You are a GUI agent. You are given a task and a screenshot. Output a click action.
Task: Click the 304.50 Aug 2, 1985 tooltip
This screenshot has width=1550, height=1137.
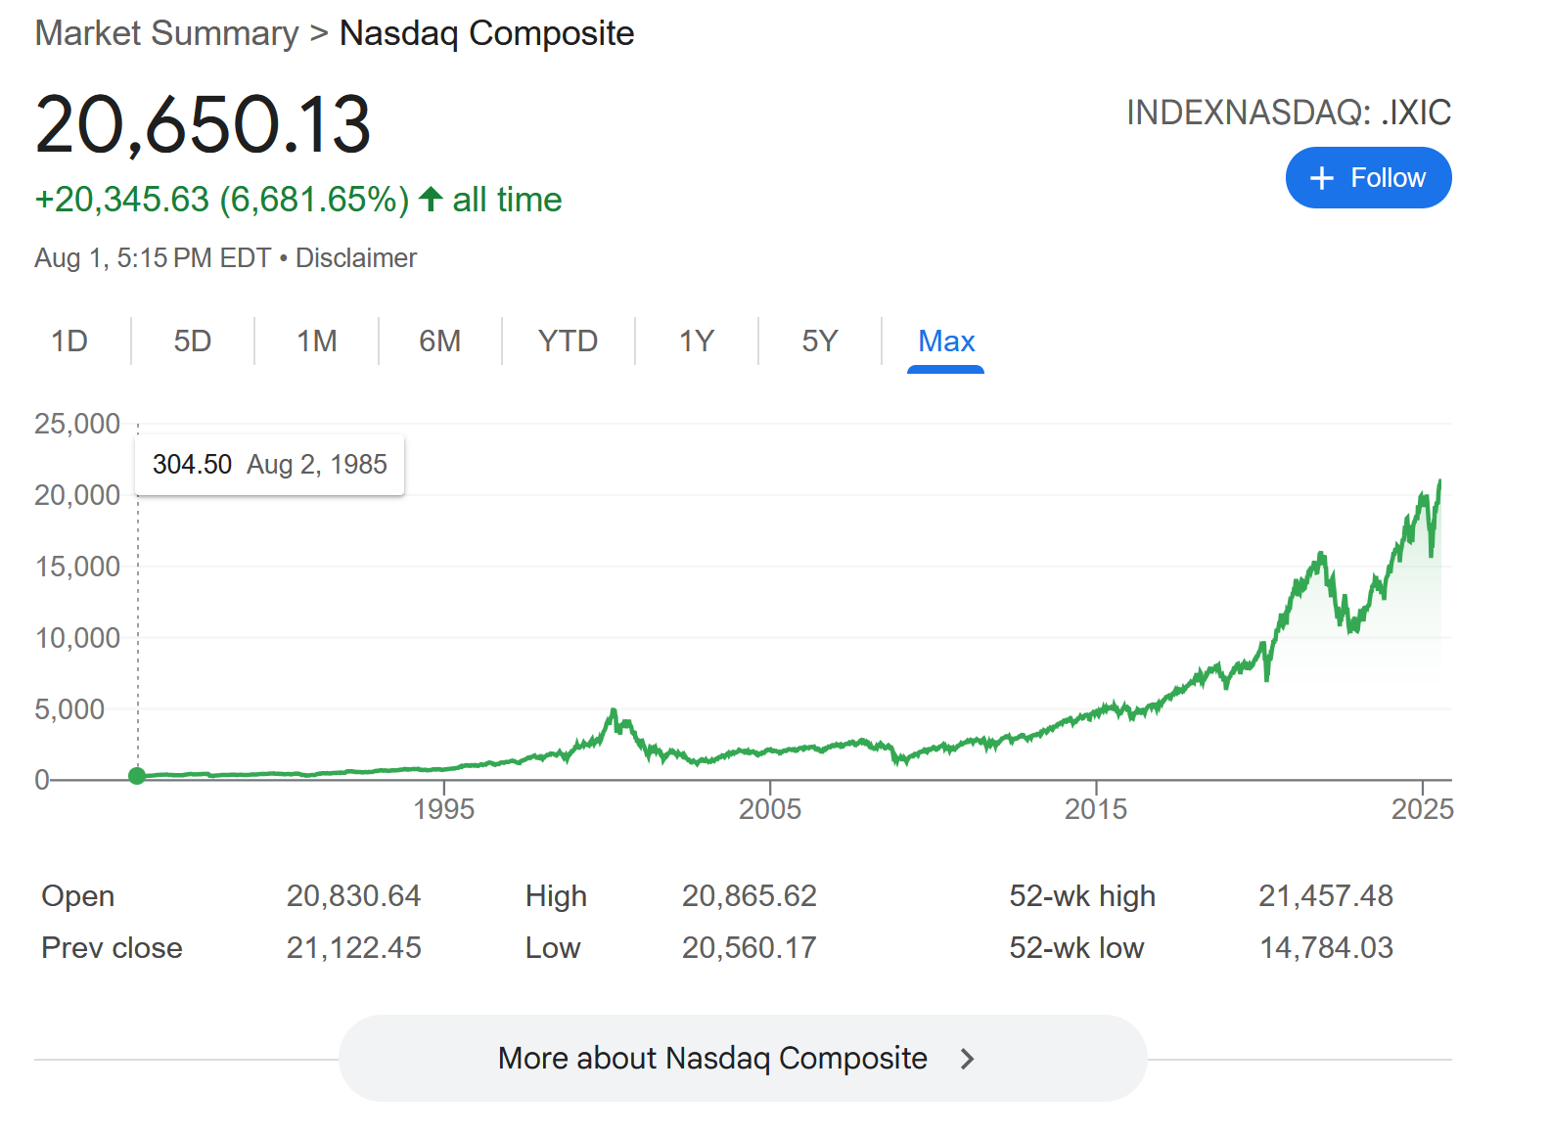[x=269, y=465]
